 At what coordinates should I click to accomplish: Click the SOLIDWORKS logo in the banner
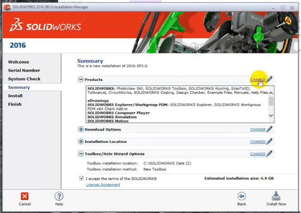click(45, 25)
